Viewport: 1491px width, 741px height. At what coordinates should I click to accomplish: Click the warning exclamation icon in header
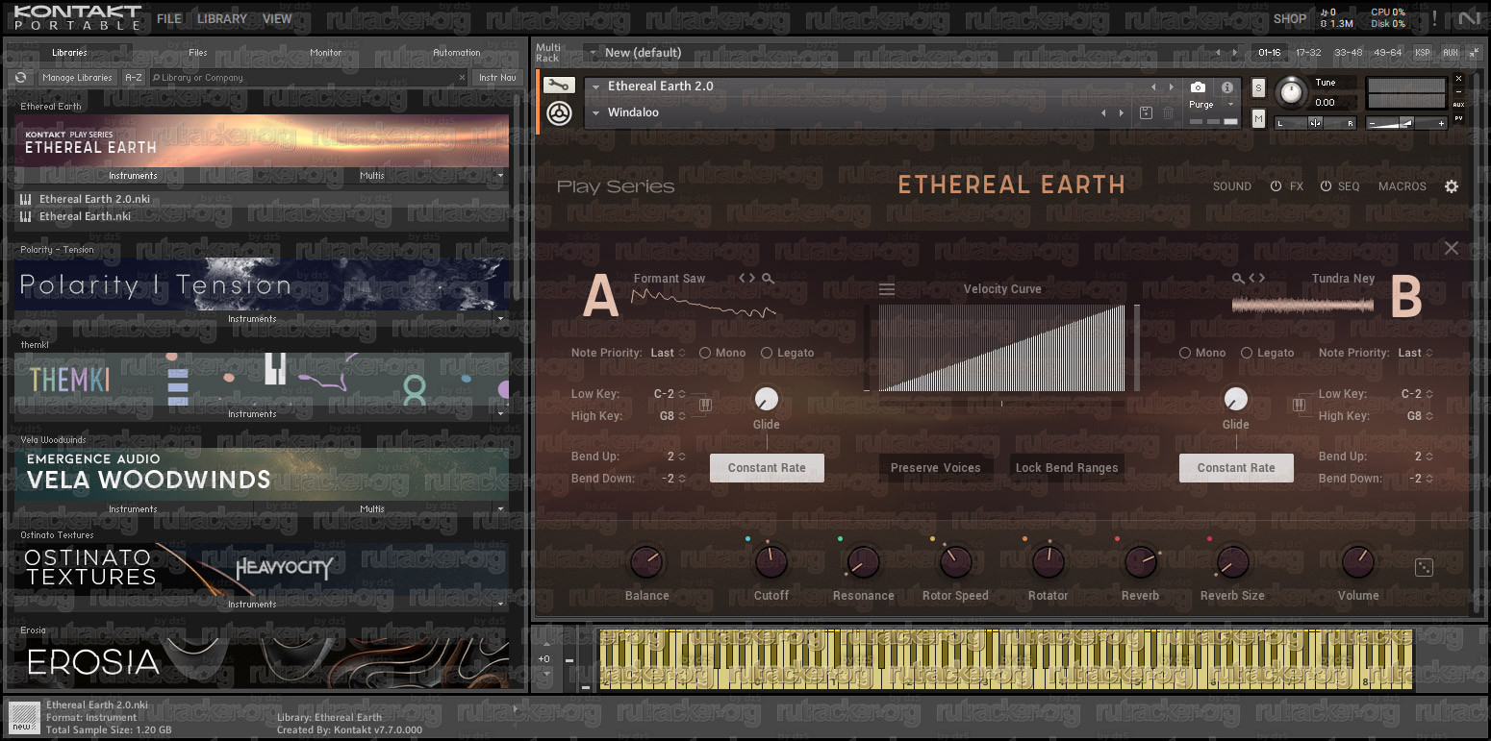[x=1434, y=18]
